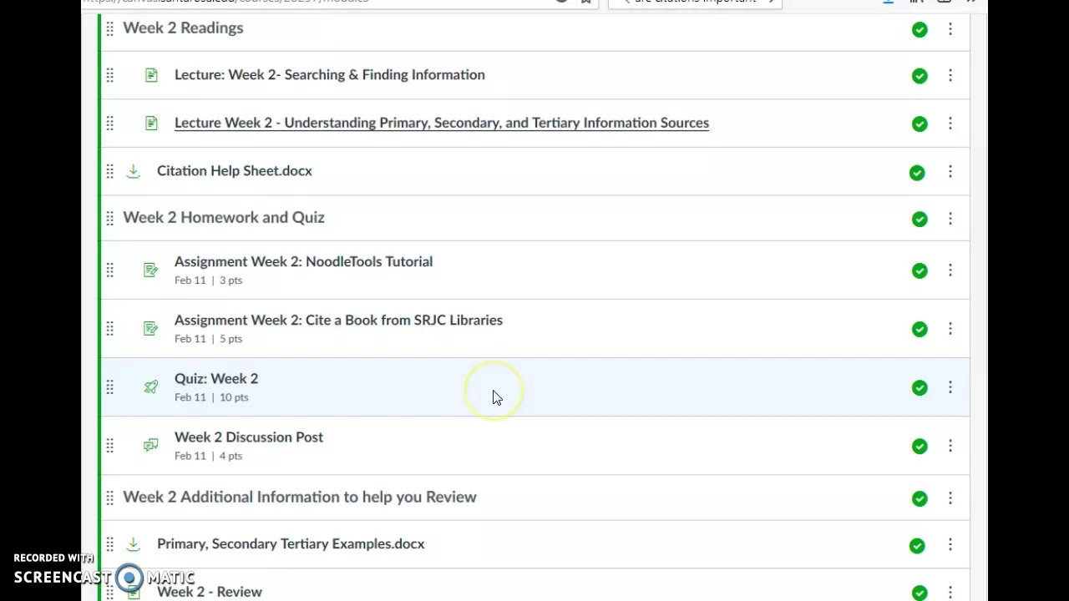Grab the drag handle for Week 2 Homework and Quiz
The height and width of the screenshot is (601, 1069).
click(109, 219)
